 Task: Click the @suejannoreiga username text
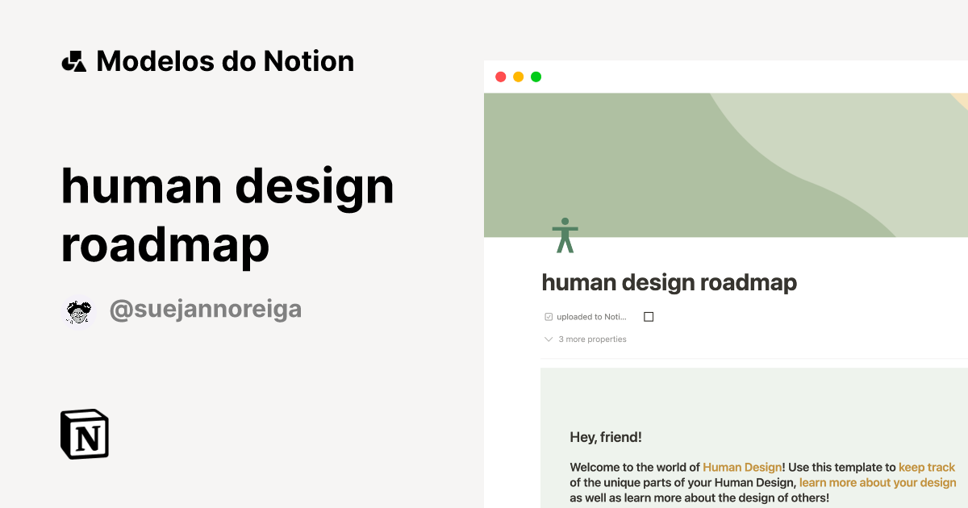[205, 309]
